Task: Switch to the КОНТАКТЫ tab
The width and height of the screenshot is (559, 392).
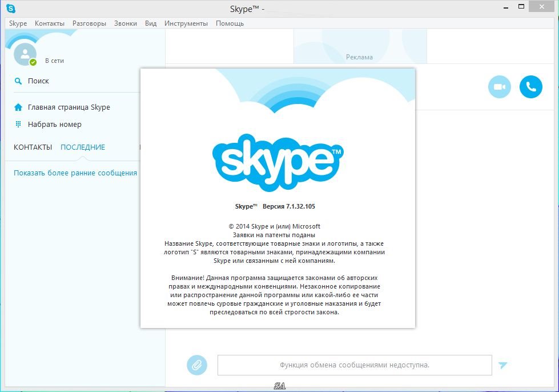Action: click(33, 147)
